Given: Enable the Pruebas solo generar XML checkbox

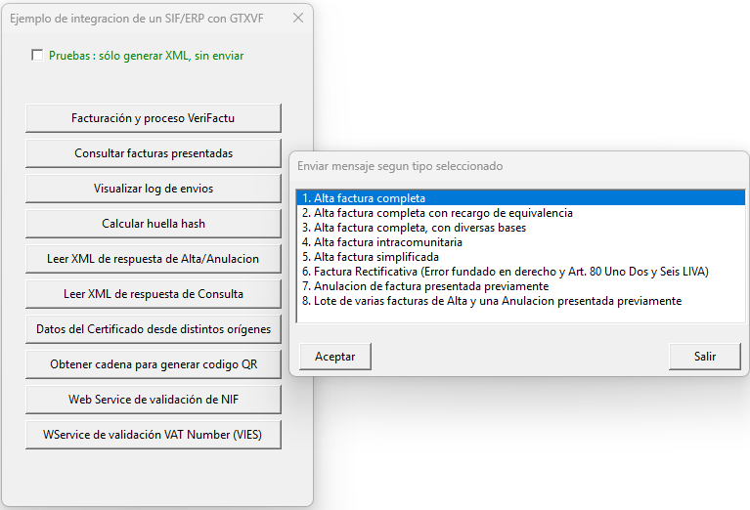Looking at the screenshot, I should point(38,56).
